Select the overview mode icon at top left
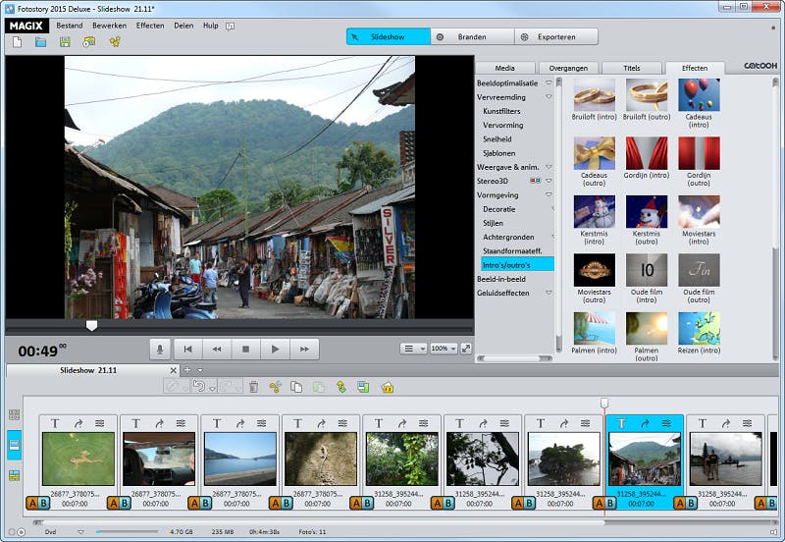785x542 pixels. (x=14, y=415)
